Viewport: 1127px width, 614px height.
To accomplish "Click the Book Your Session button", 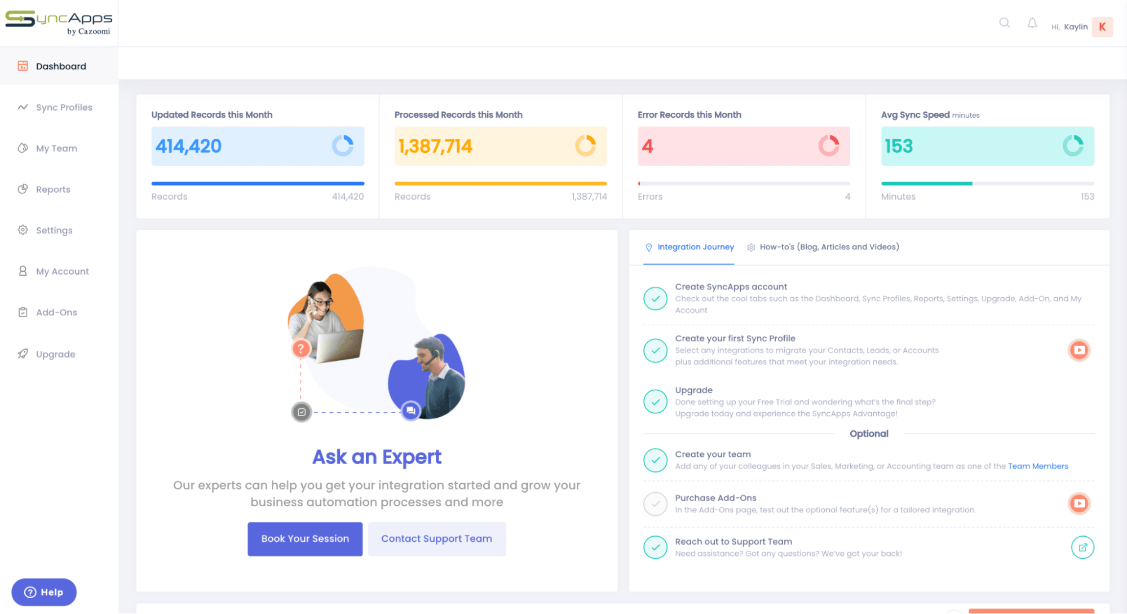I will [x=304, y=538].
